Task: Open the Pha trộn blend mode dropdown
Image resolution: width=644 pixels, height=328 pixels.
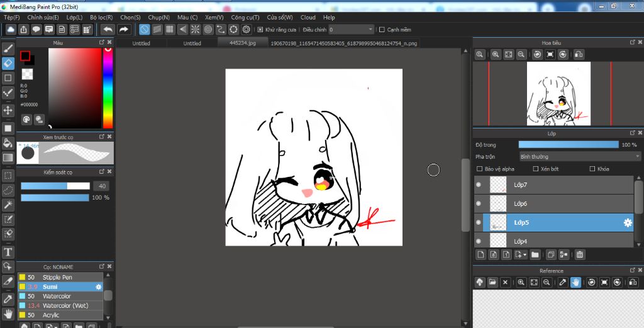Action: coord(580,157)
